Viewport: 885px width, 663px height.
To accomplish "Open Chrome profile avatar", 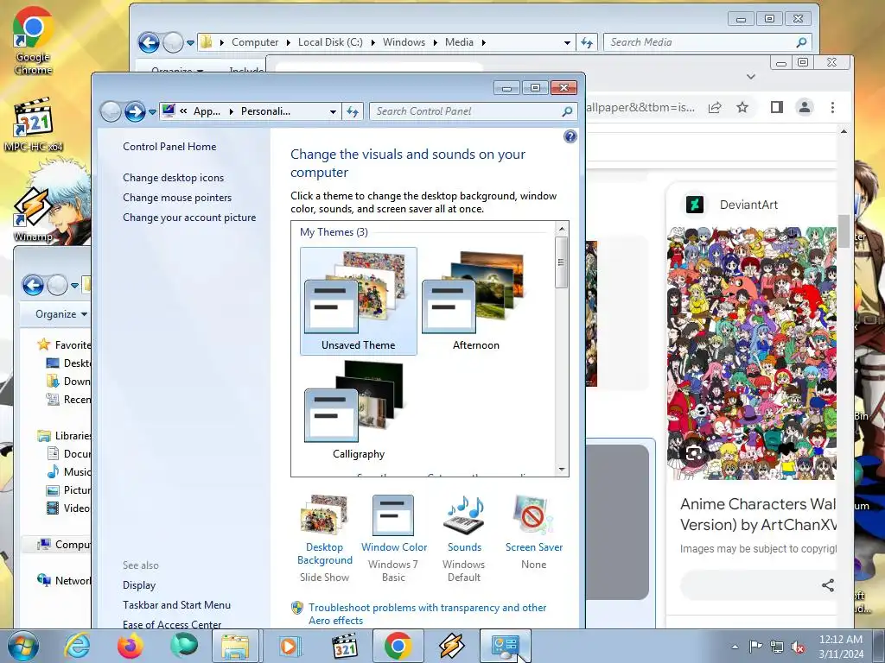I will click(x=805, y=107).
